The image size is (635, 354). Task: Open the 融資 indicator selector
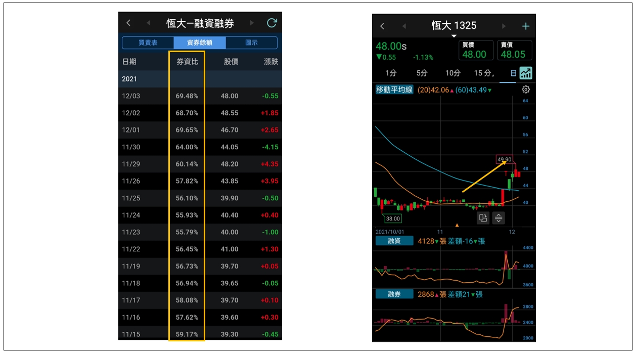pyautogui.click(x=394, y=241)
